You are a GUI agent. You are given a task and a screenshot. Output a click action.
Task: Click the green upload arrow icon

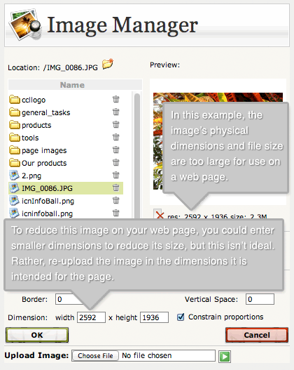(225, 357)
